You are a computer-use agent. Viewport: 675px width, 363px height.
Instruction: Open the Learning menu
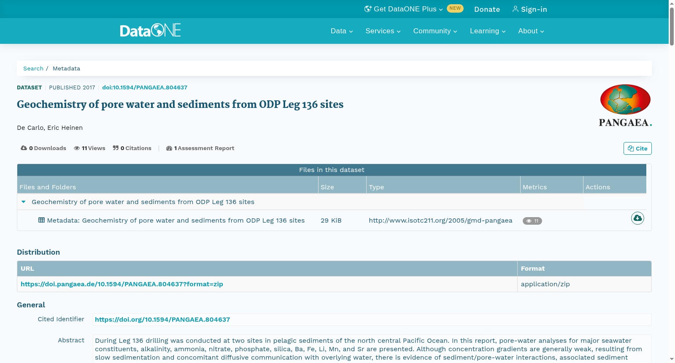click(488, 31)
